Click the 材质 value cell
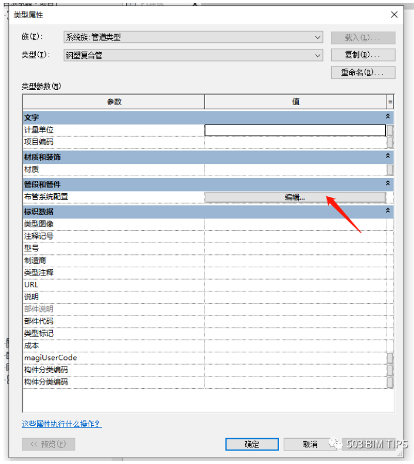 [x=295, y=170]
